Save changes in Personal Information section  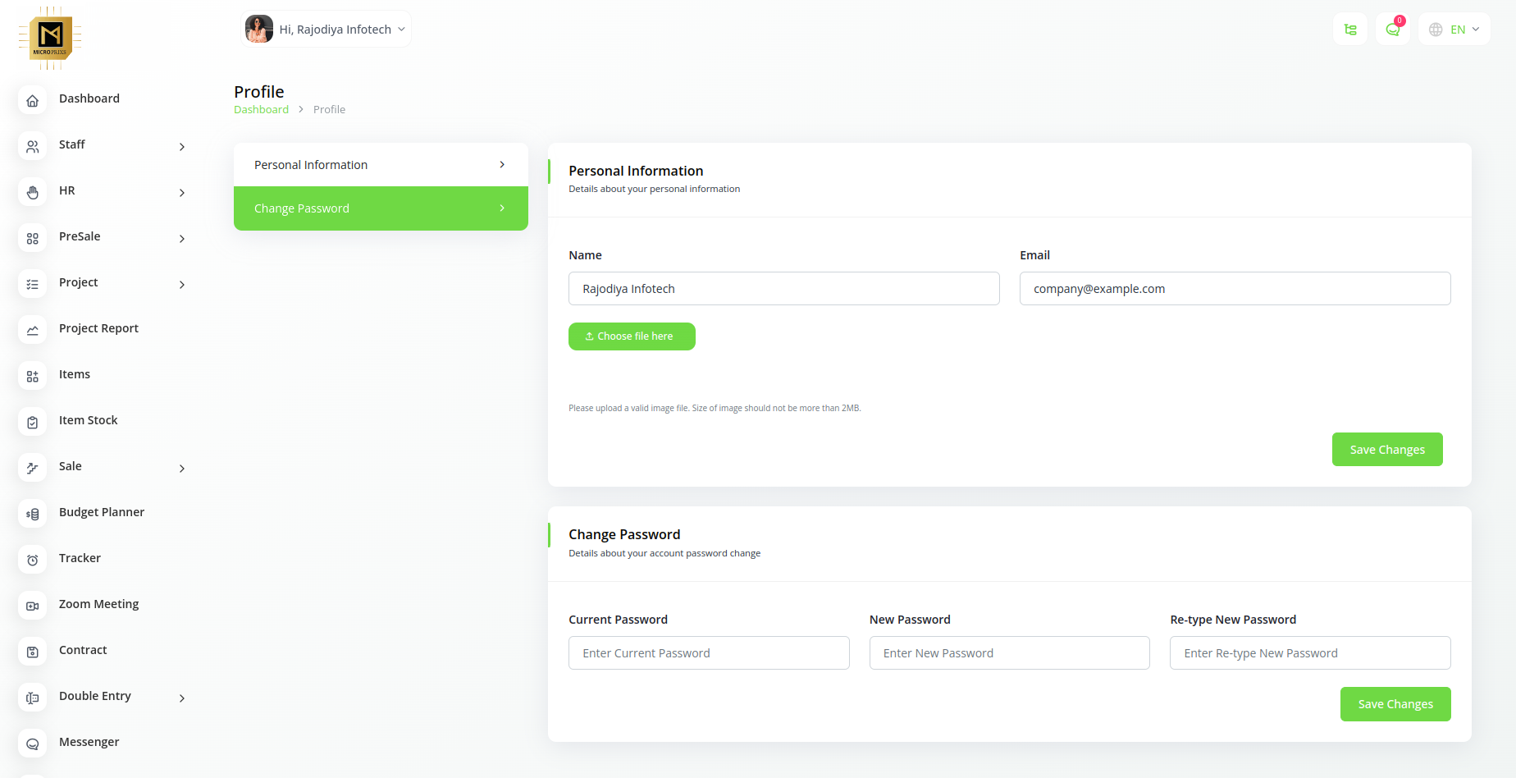tap(1386, 450)
